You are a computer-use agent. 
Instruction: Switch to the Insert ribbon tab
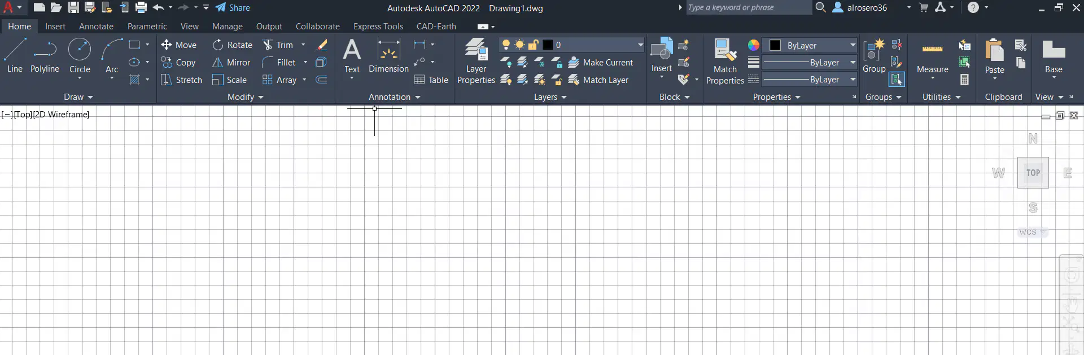tap(55, 26)
